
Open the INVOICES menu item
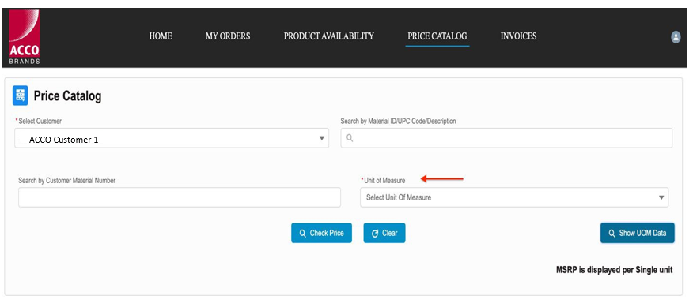coord(518,36)
